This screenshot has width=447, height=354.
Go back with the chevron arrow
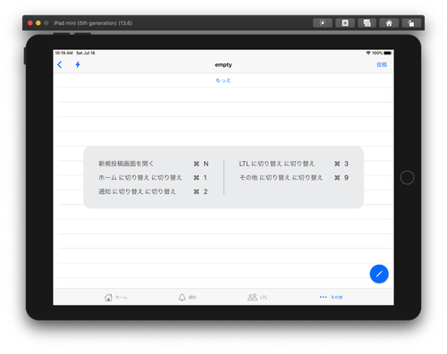(60, 64)
